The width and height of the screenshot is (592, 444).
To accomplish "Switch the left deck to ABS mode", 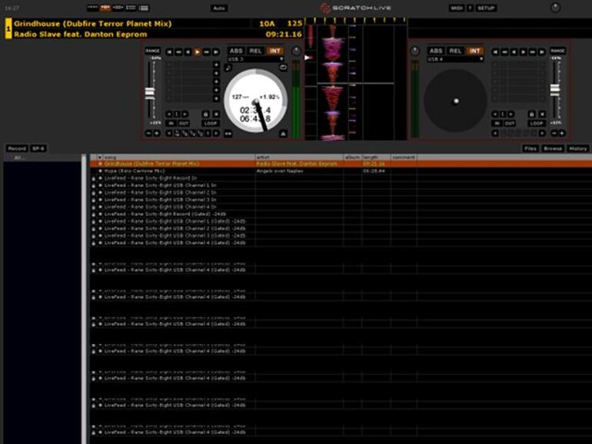I will click(236, 51).
